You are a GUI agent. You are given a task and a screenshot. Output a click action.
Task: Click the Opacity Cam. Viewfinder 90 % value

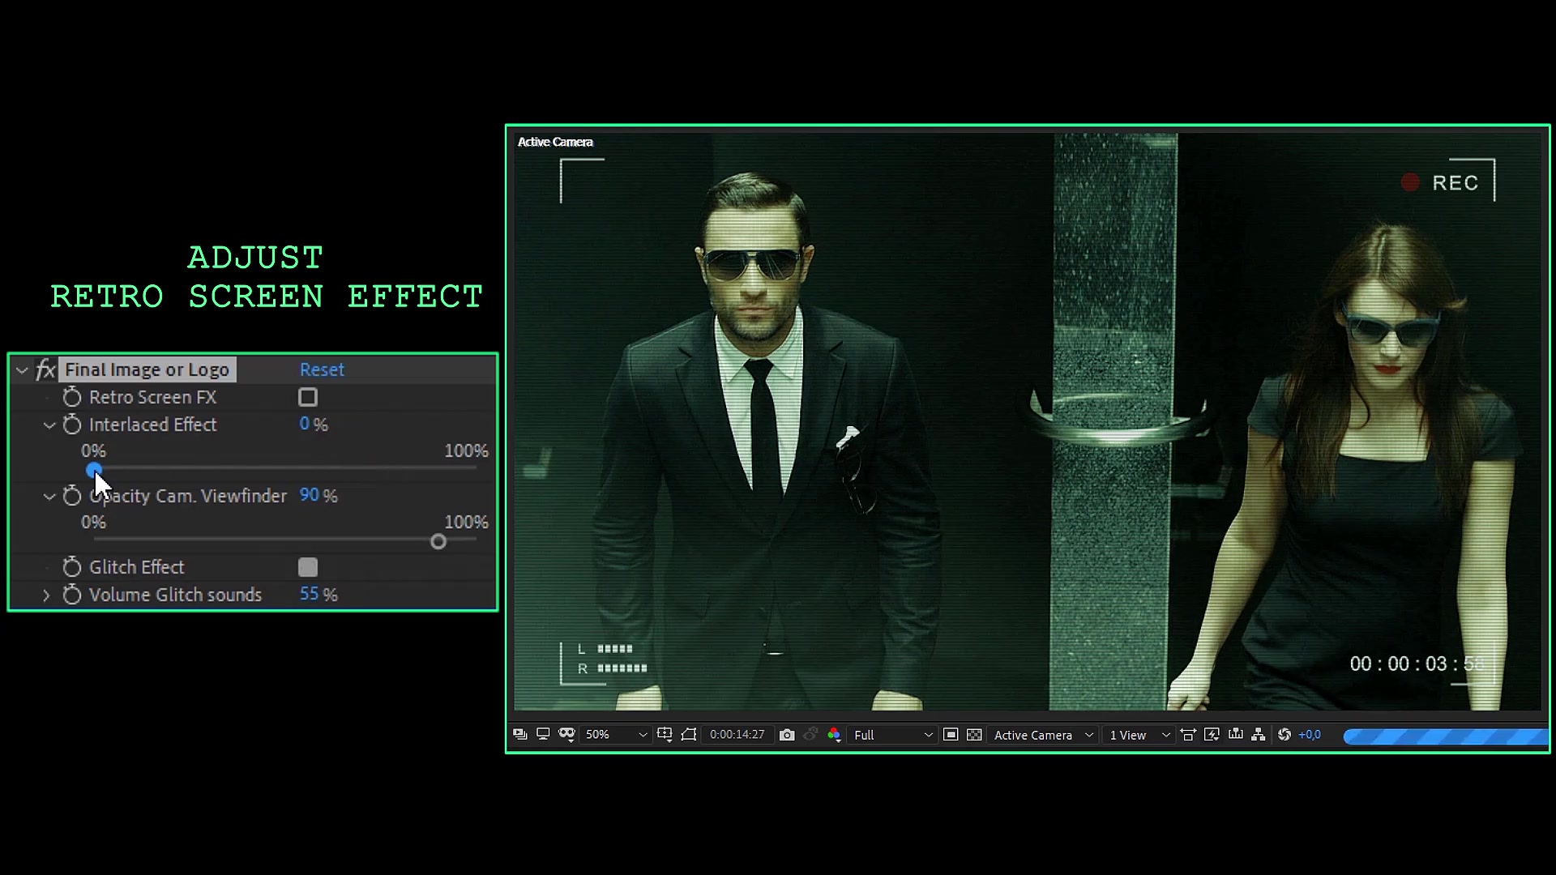click(x=318, y=496)
